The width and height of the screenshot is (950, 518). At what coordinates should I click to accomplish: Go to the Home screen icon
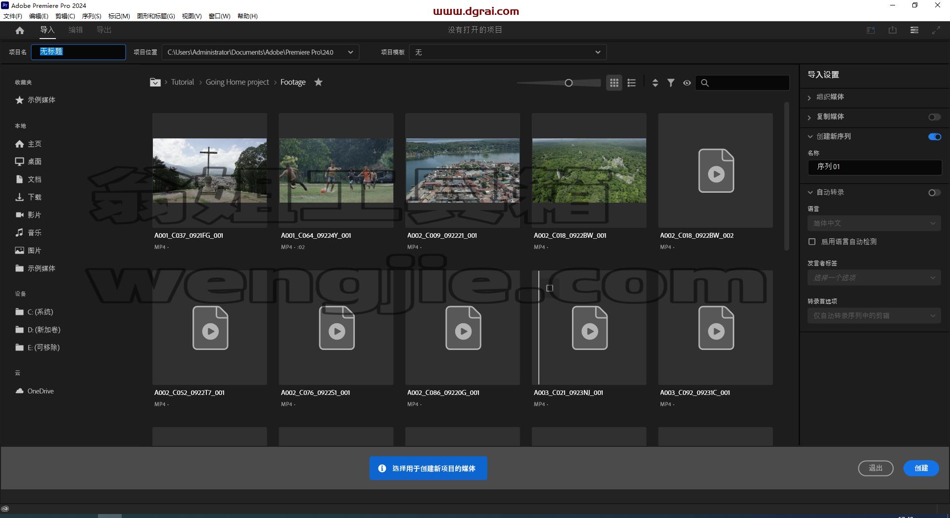click(x=20, y=30)
